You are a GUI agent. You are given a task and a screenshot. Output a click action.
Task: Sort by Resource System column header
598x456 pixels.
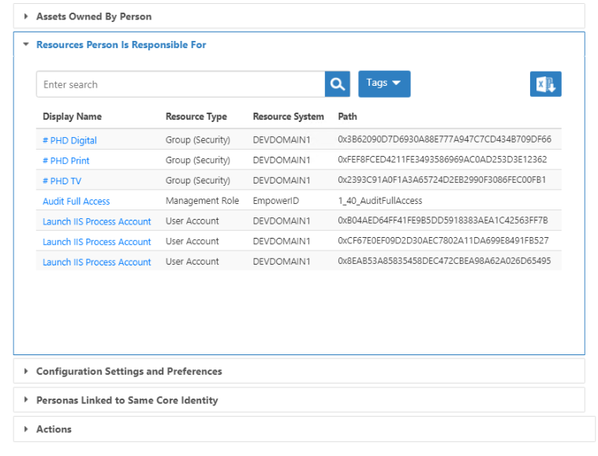[288, 117]
